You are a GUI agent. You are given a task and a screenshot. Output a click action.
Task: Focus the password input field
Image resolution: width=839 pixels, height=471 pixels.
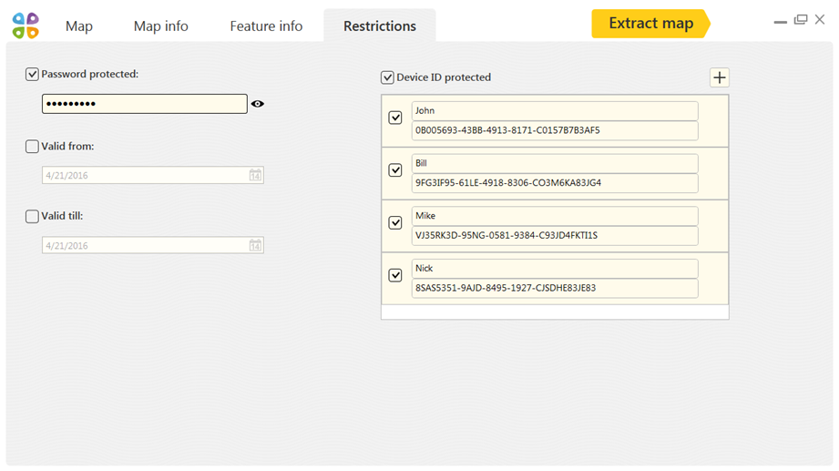coord(145,104)
